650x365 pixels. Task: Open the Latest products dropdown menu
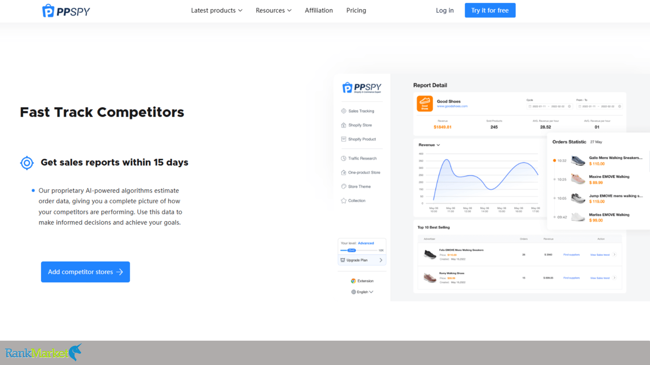point(217,10)
